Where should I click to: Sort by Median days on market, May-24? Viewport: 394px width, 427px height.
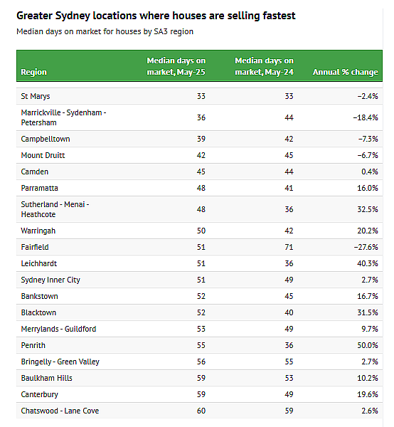point(265,66)
